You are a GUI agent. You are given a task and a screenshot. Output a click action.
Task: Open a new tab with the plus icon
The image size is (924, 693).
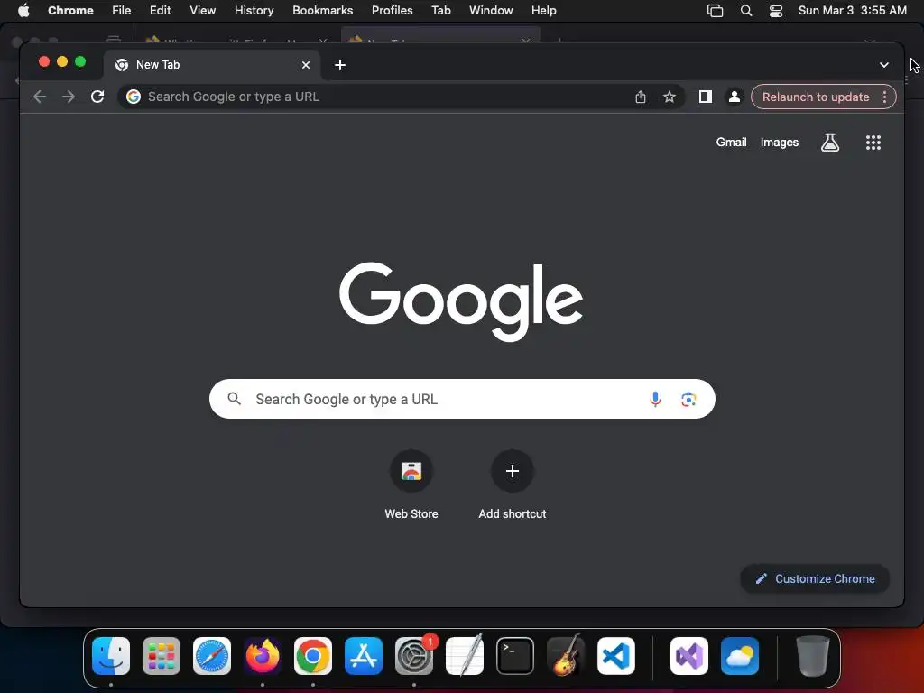tap(340, 65)
